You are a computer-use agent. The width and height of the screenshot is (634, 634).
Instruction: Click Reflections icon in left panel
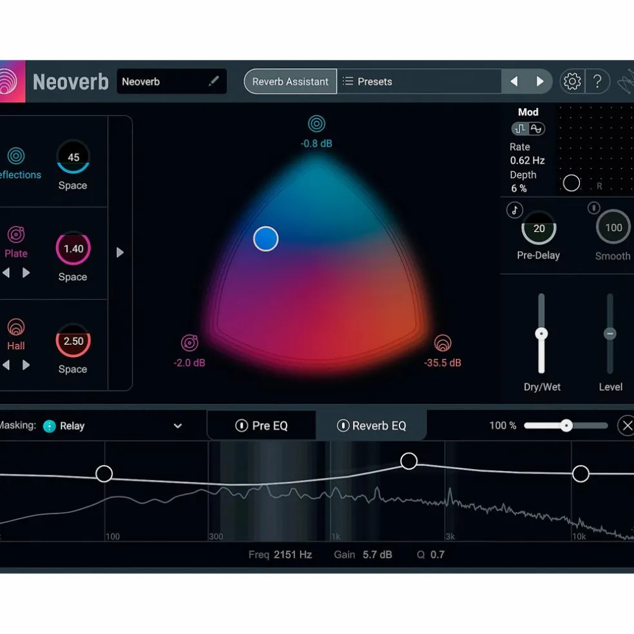point(16,156)
